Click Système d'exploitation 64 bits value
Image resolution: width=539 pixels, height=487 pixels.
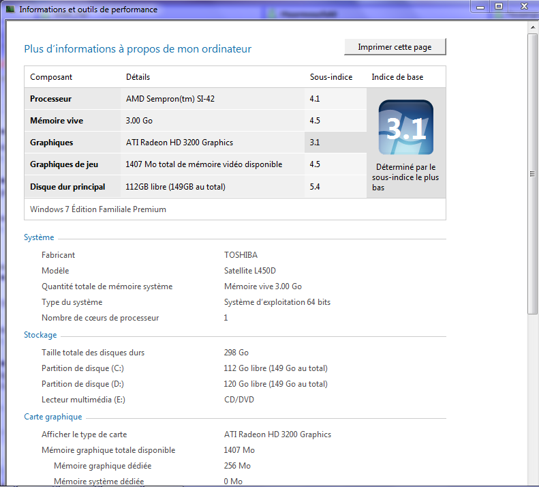[277, 302]
